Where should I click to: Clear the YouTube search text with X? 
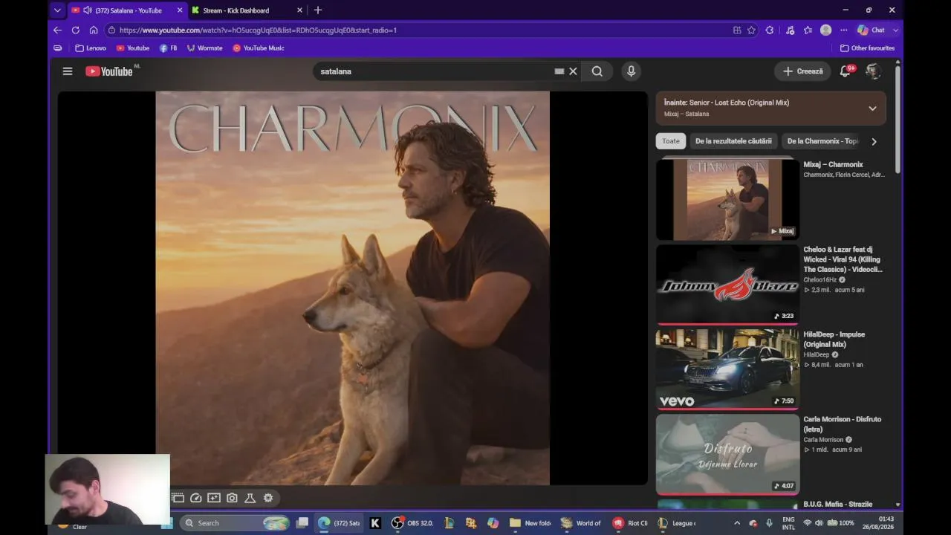[573, 71]
